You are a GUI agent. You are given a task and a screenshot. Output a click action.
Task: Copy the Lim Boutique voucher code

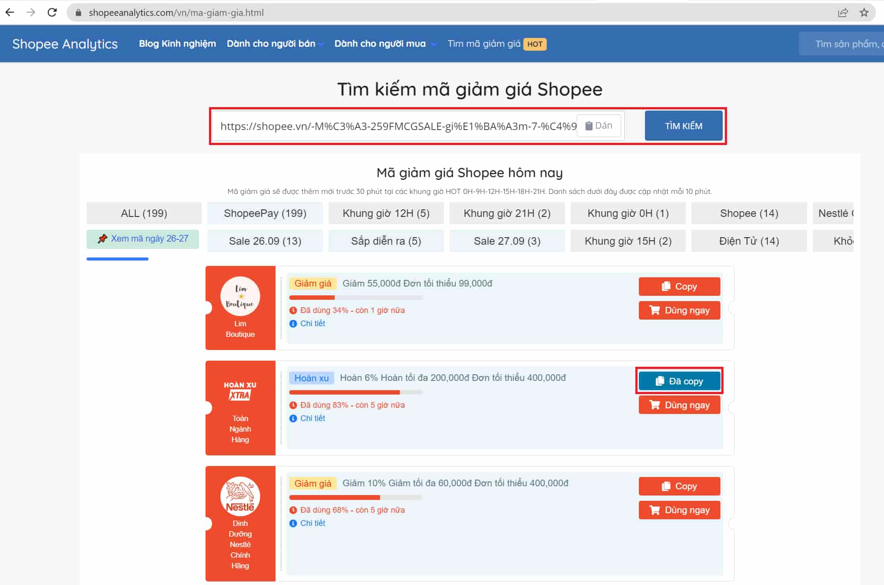pyautogui.click(x=679, y=287)
